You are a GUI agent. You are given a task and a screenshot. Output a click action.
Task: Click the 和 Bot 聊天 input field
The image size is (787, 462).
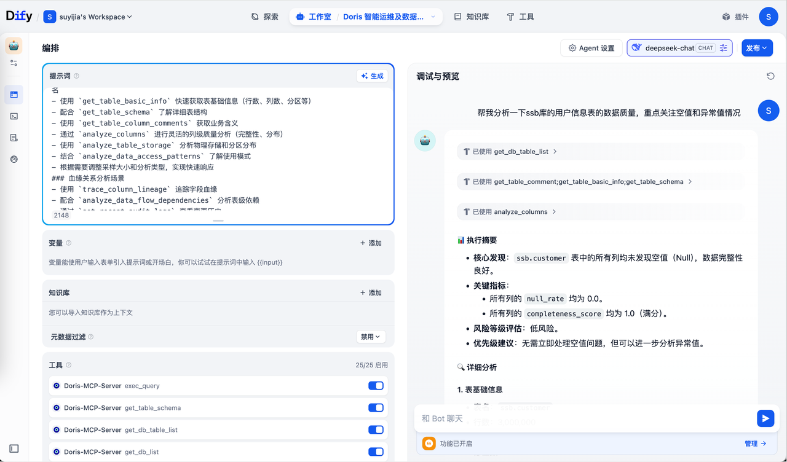(x=553, y=418)
